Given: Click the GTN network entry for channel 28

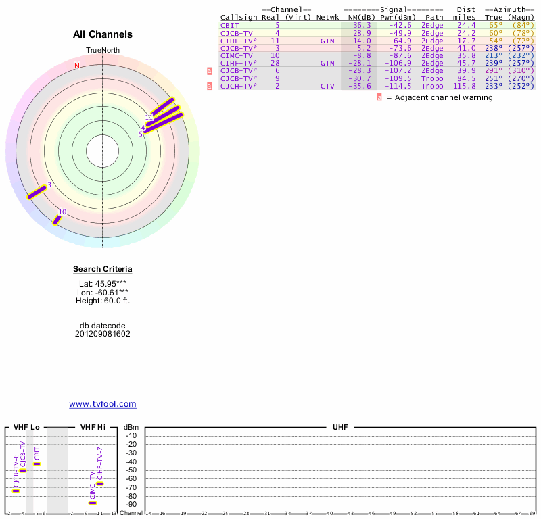Looking at the screenshot, I should coord(327,64).
